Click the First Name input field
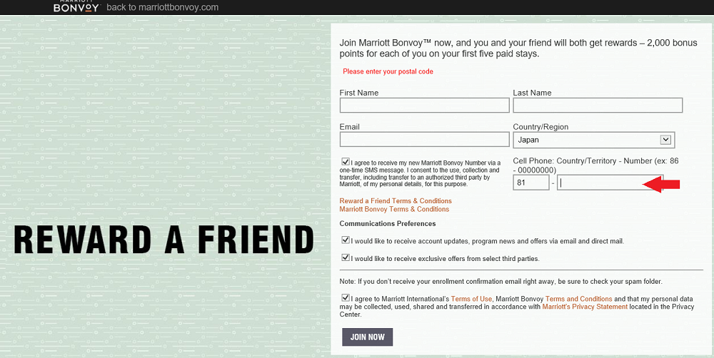Screen dimensions: 714x358 [x=424, y=105]
